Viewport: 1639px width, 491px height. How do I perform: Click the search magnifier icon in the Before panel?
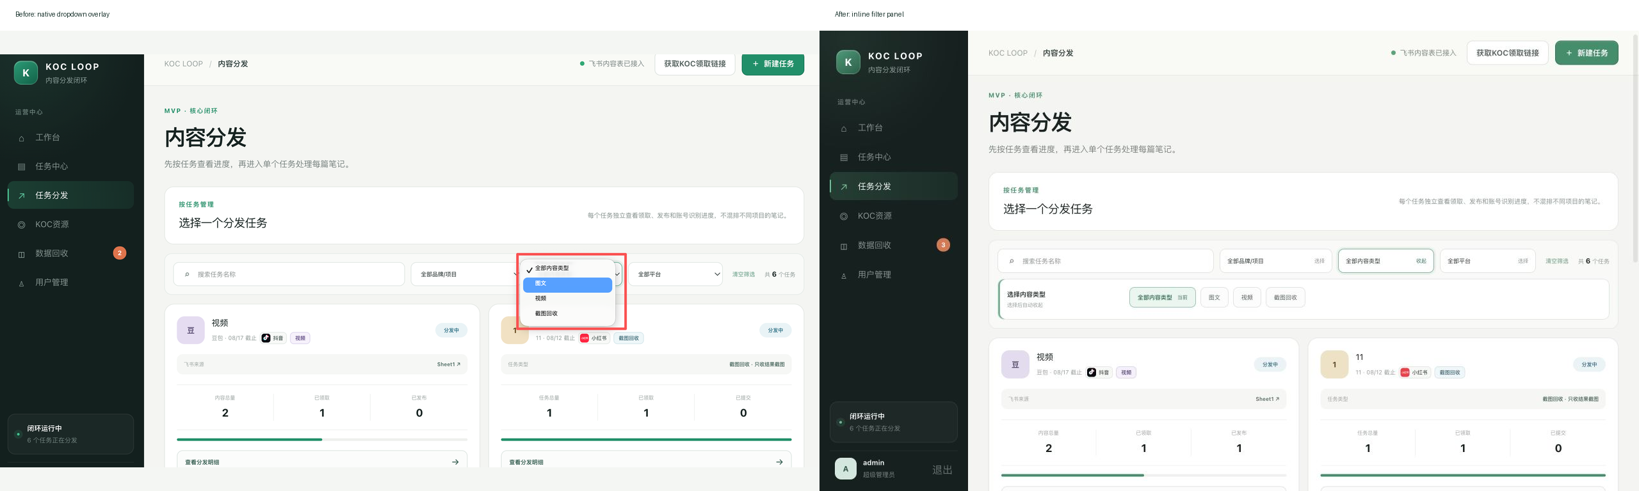coord(187,274)
